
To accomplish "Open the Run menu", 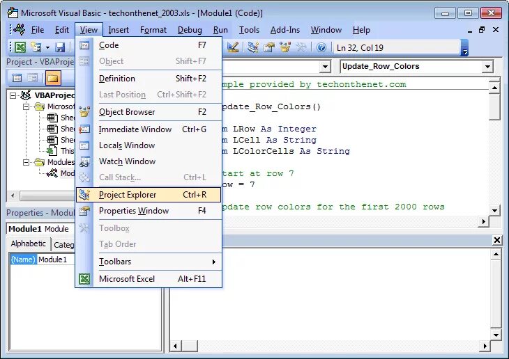I will tap(220, 30).
